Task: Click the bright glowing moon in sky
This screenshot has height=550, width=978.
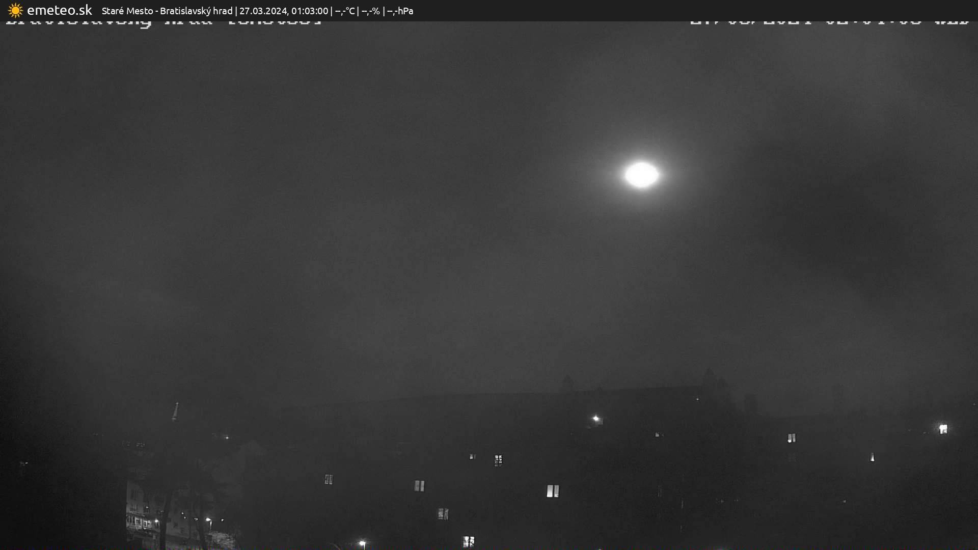Action: coord(641,175)
